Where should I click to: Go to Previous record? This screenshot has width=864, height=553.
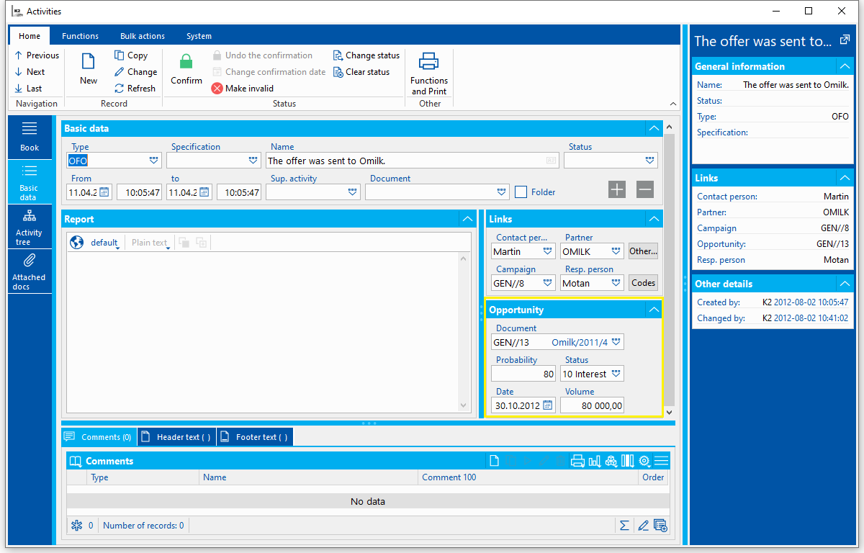[37, 55]
